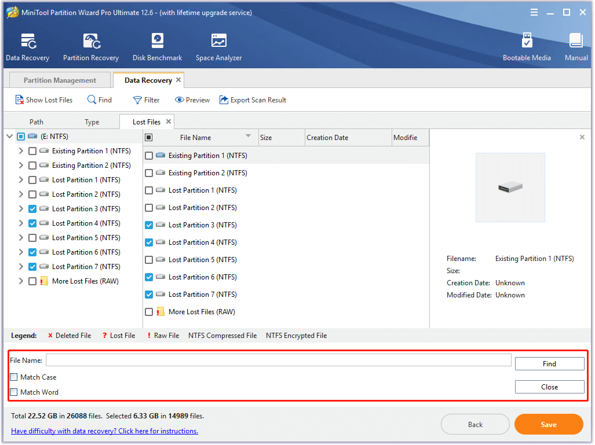The width and height of the screenshot is (595, 445).
Task: Click the Preview eye toolbar item
Action: tap(192, 100)
